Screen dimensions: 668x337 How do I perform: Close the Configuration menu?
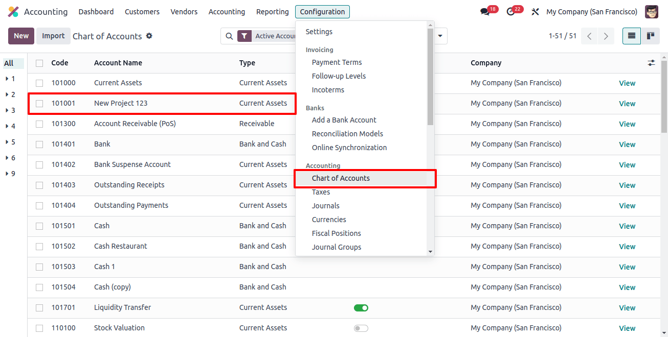click(x=322, y=12)
